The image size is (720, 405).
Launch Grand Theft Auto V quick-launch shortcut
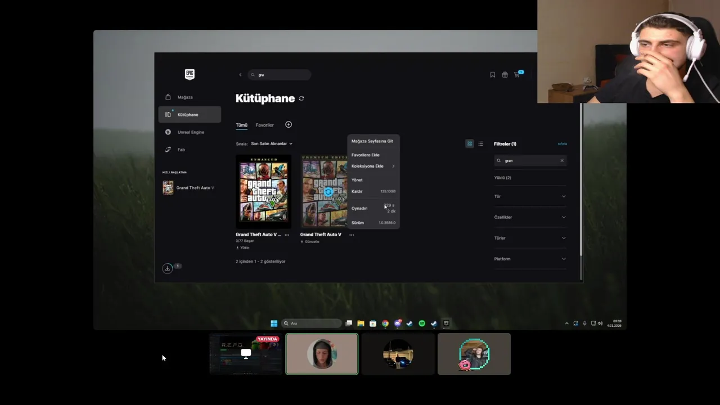click(x=189, y=188)
